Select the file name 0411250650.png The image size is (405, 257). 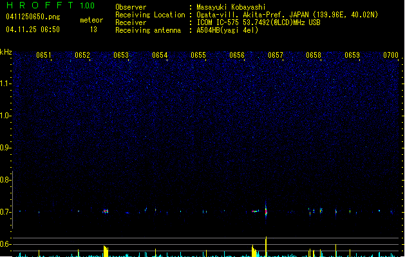tap(33, 17)
